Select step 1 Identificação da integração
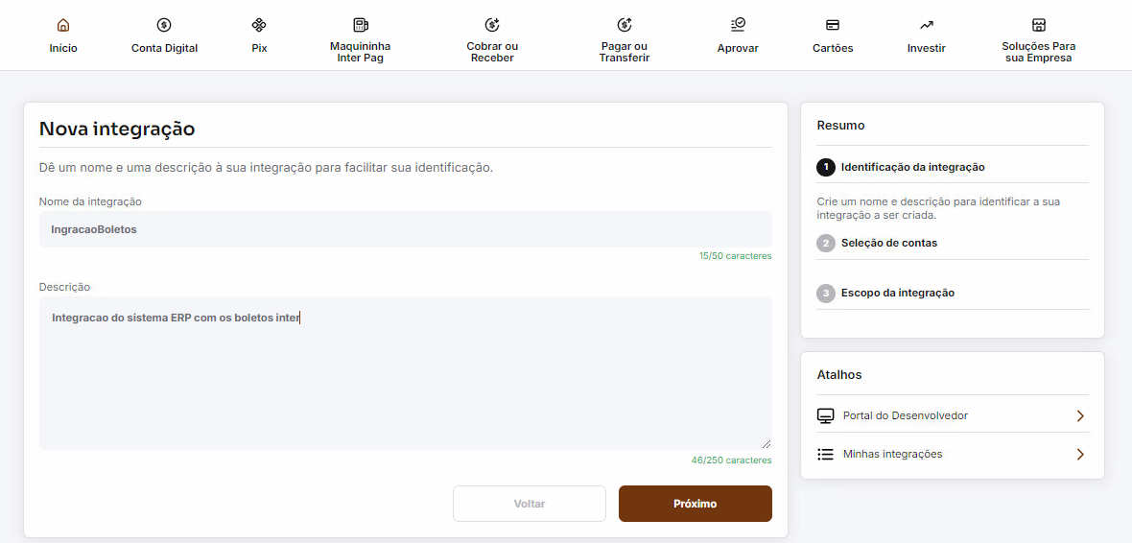 tap(911, 167)
